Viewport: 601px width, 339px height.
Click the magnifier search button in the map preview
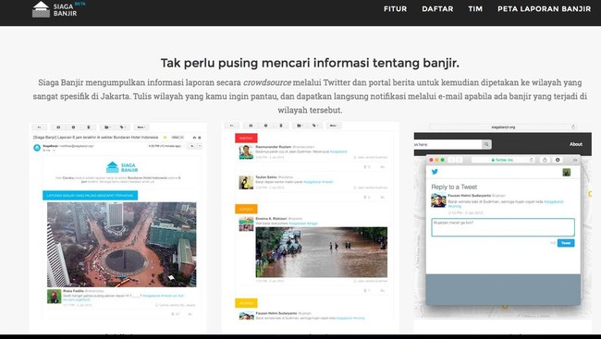tap(486, 144)
